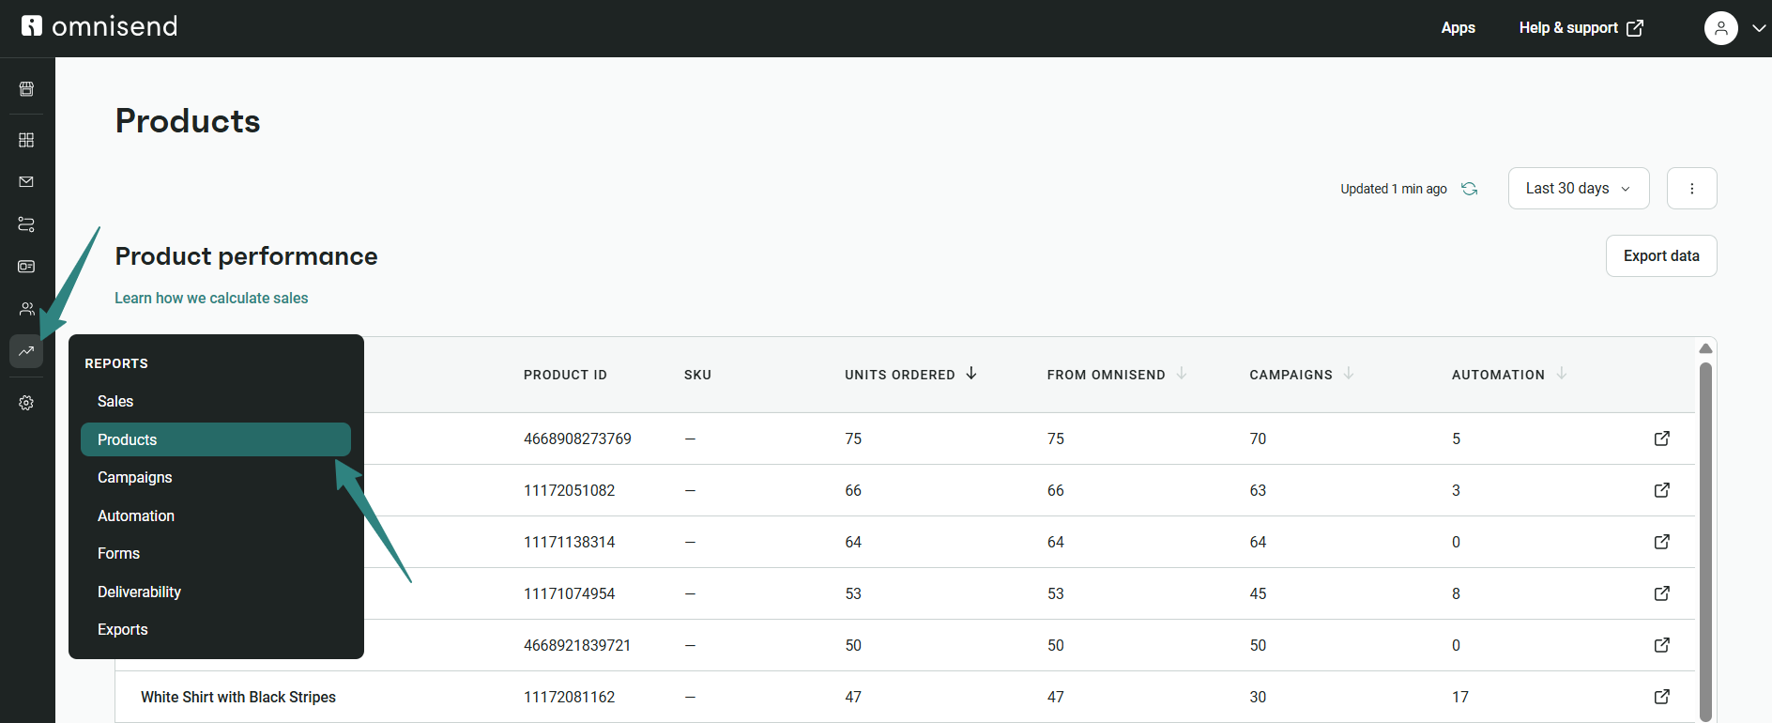Open external link for product 4668908273769
Image resolution: width=1772 pixels, height=723 pixels.
pyautogui.click(x=1661, y=438)
